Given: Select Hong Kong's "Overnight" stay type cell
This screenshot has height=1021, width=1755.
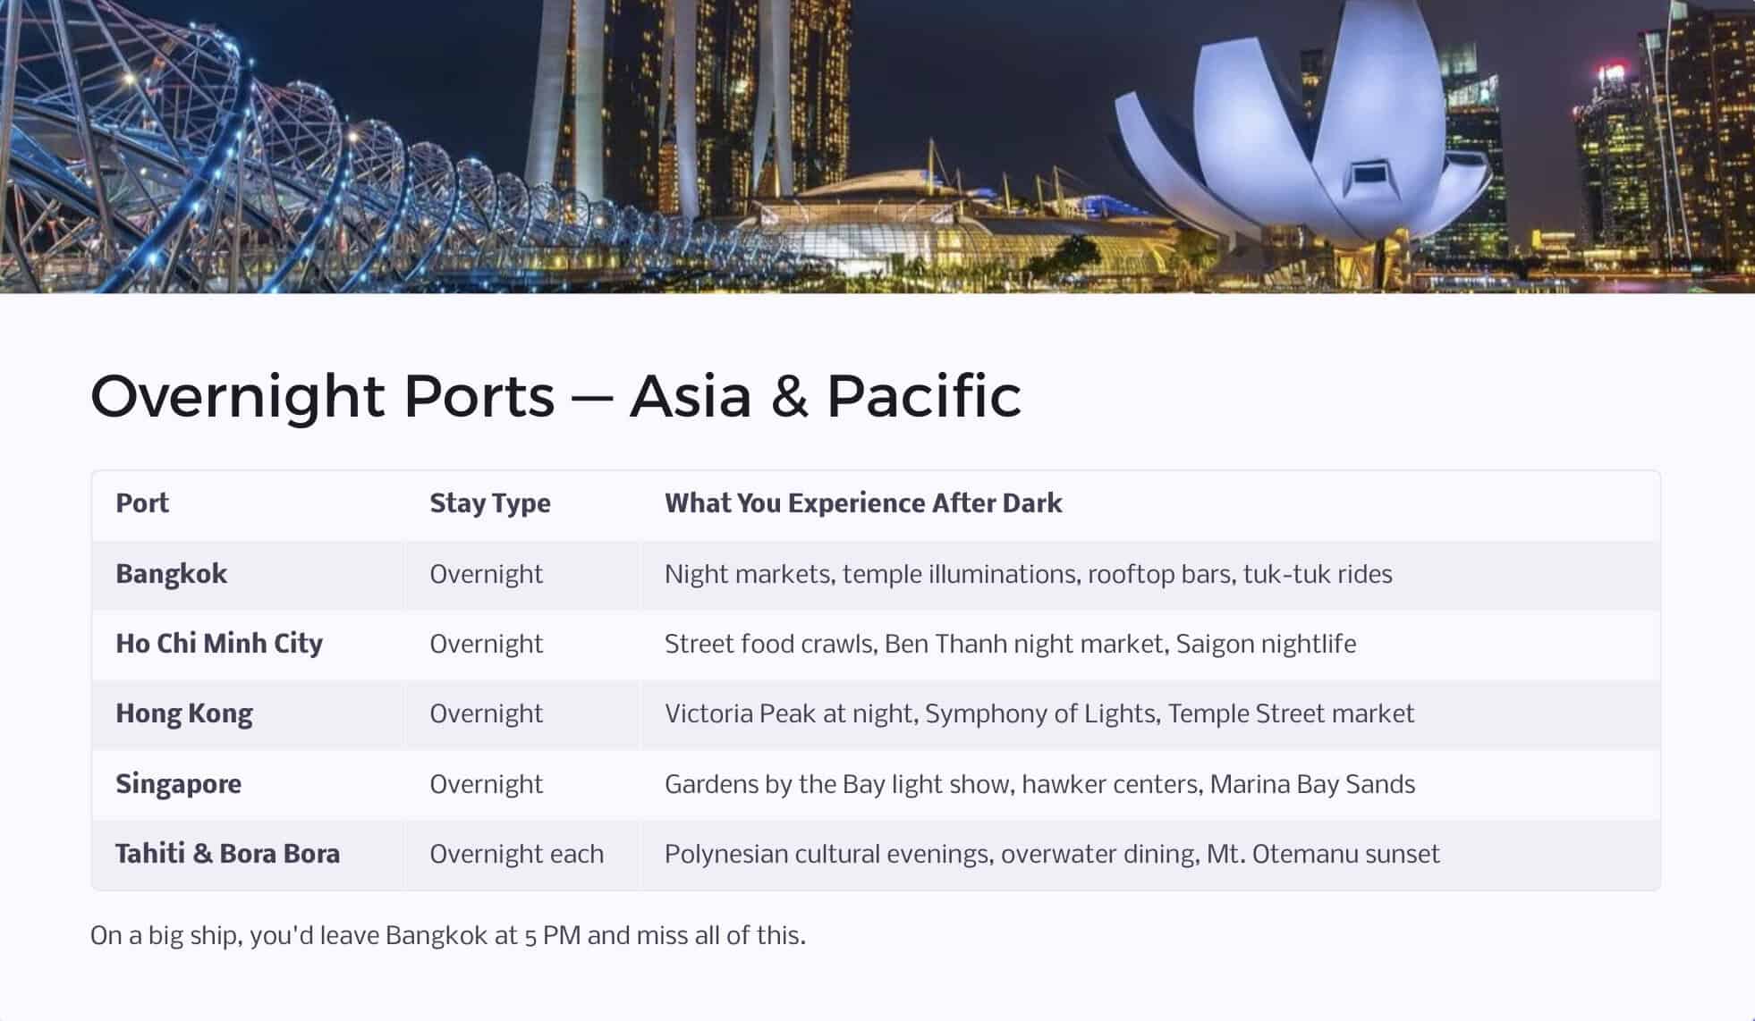Looking at the screenshot, I should (x=486, y=713).
